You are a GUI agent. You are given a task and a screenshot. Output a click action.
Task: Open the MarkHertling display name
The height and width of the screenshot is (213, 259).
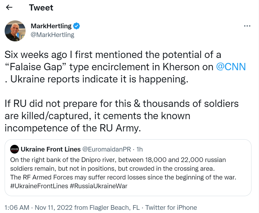pyautogui.click(x=51, y=26)
